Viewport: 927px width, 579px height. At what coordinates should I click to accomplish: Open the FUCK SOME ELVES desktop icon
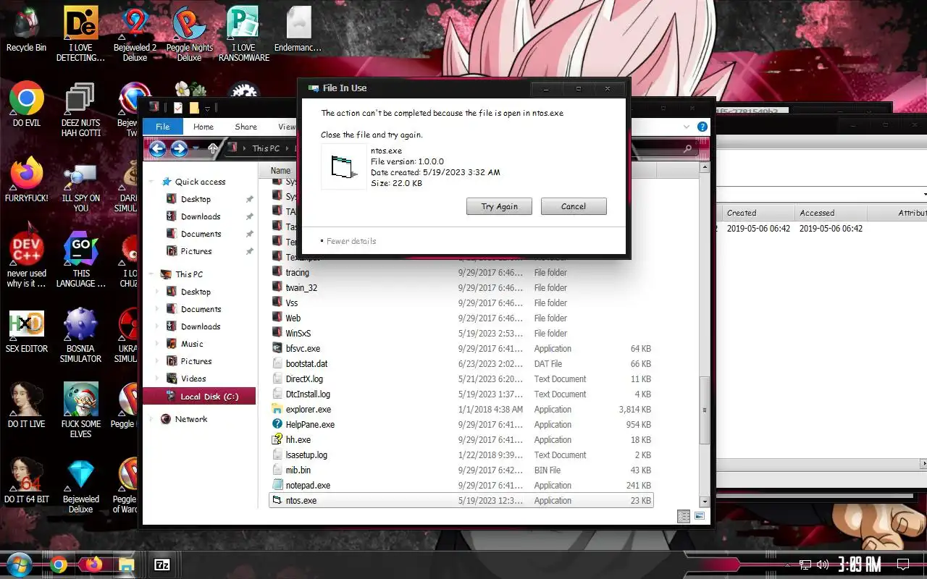pyautogui.click(x=80, y=410)
